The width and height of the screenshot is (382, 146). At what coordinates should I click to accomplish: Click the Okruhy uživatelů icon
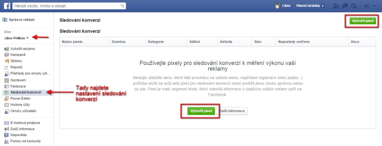tap(6, 111)
